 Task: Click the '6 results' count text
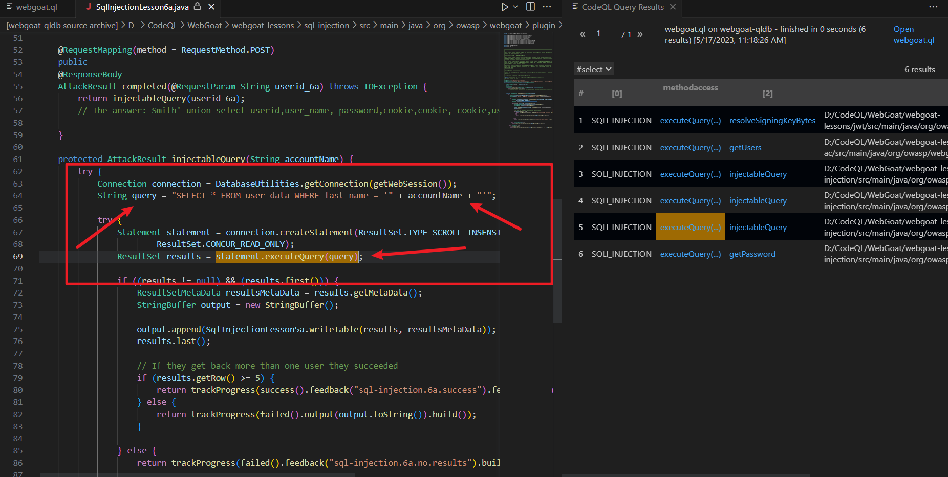[x=919, y=70]
